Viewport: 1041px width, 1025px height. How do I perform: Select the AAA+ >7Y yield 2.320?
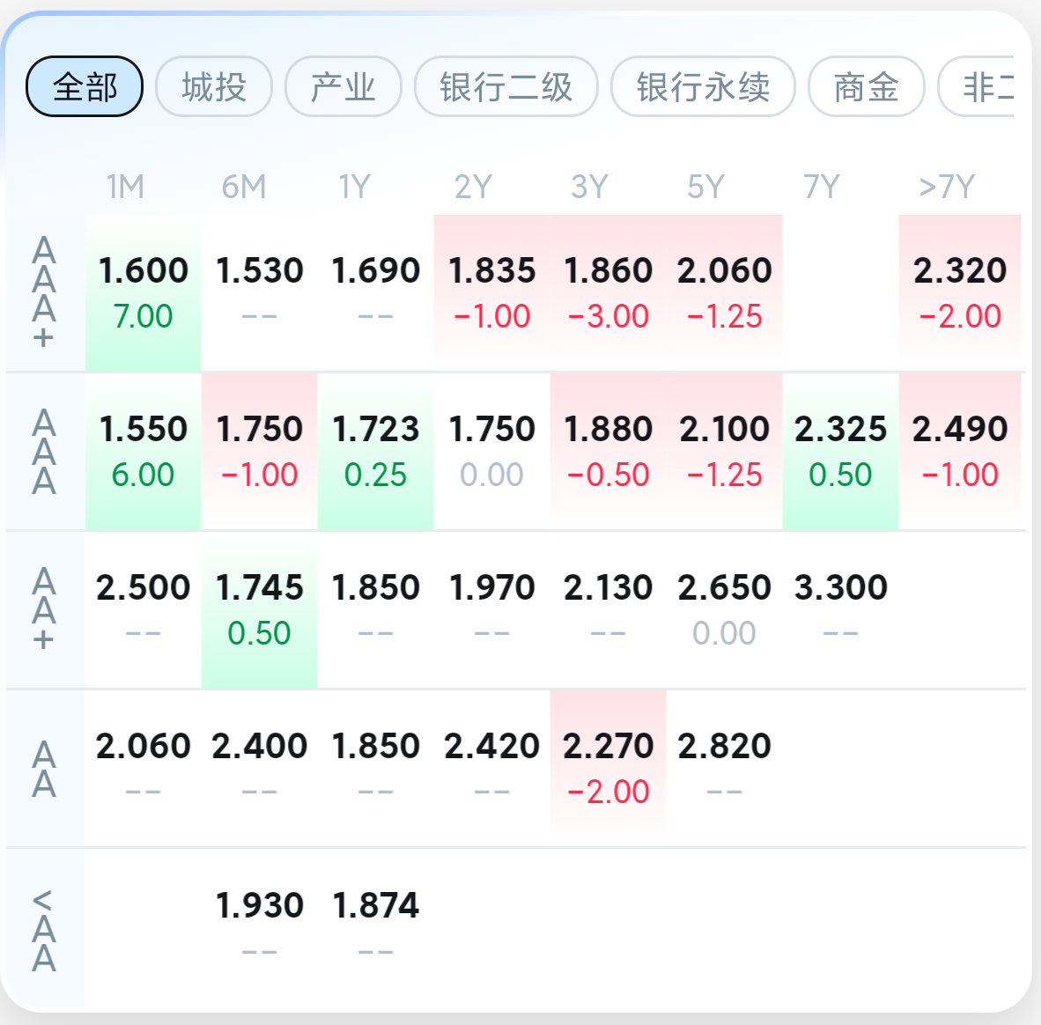960,292
